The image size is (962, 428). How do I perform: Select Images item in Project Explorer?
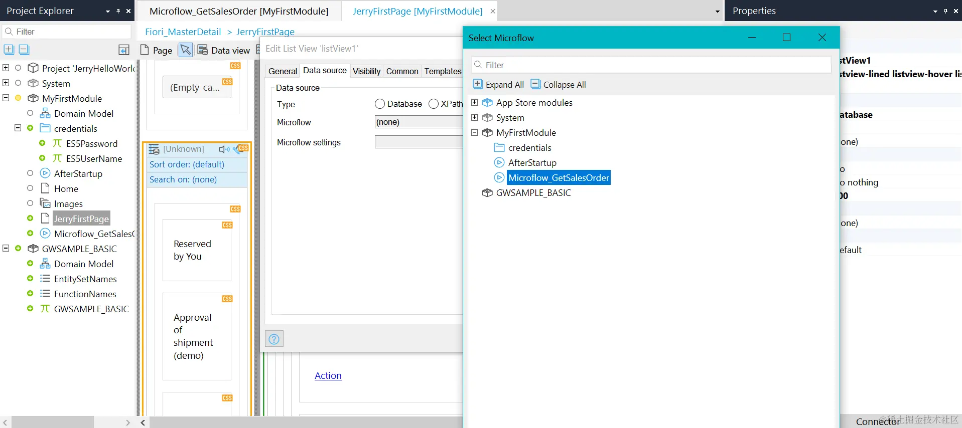pos(68,203)
